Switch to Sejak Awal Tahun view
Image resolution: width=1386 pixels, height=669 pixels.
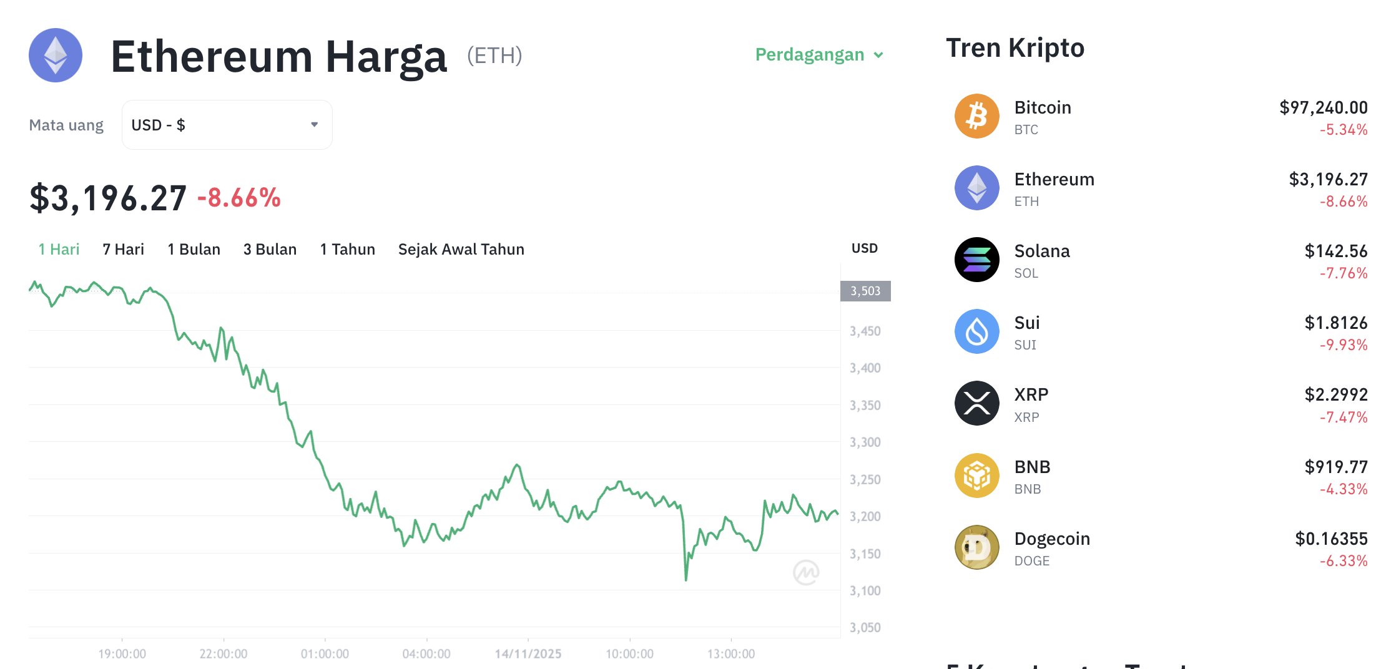tap(461, 249)
